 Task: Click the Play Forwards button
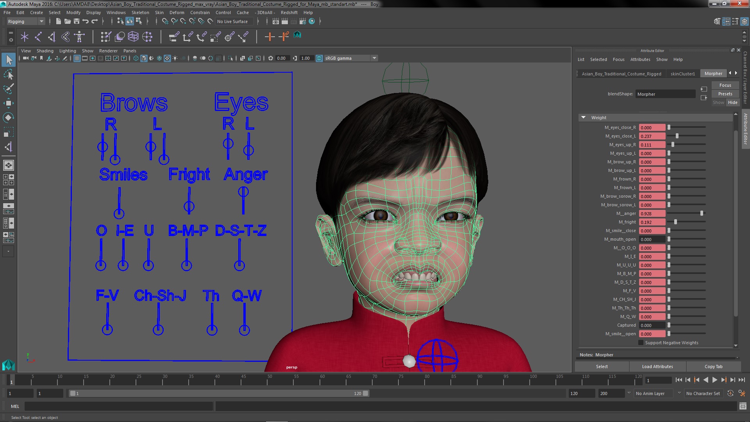[x=714, y=380]
